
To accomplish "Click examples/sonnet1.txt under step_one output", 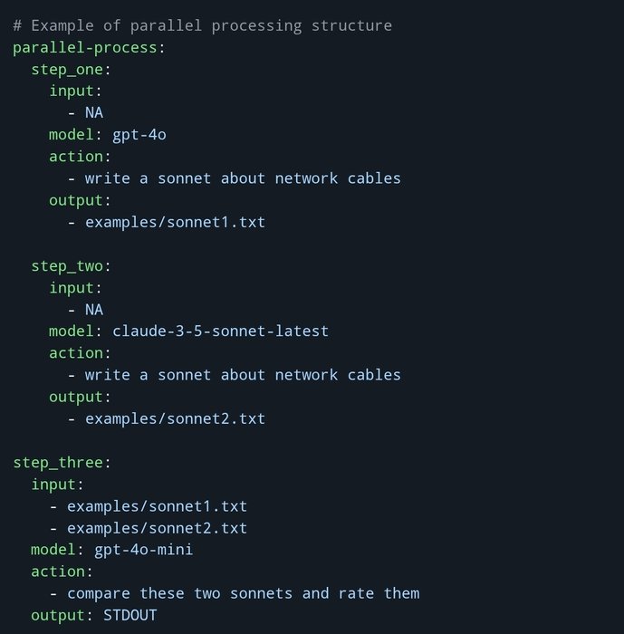I will pyautogui.click(x=175, y=223).
